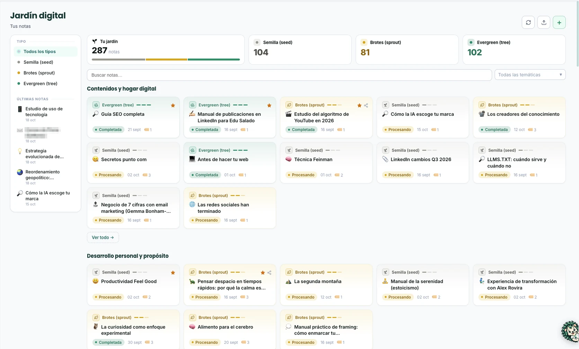Click the tag count on Los creadores del conocimiento
Viewport: 579px width, 349px height.
click(x=532, y=130)
